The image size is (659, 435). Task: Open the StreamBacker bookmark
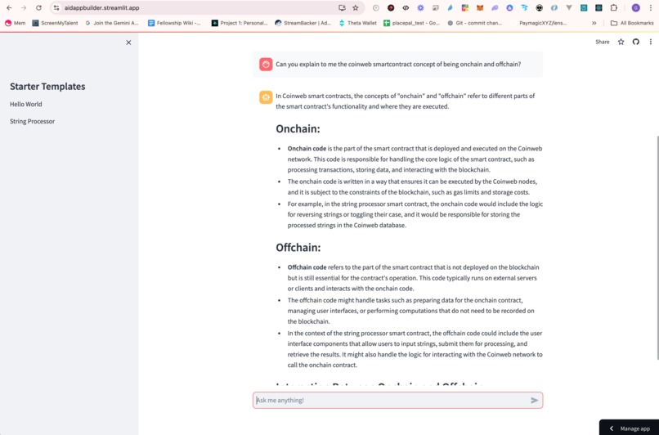303,23
